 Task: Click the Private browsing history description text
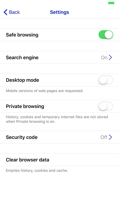pyautogui.click(x=57, y=119)
